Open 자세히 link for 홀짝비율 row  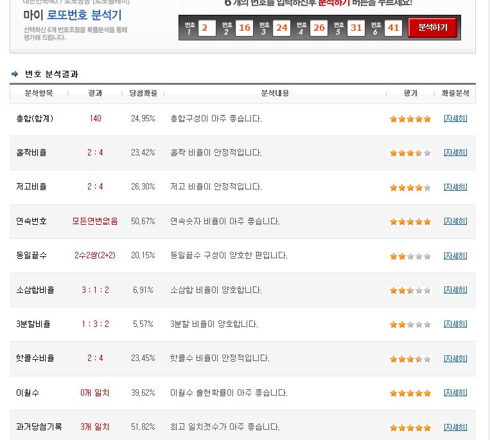pos(455,152)
